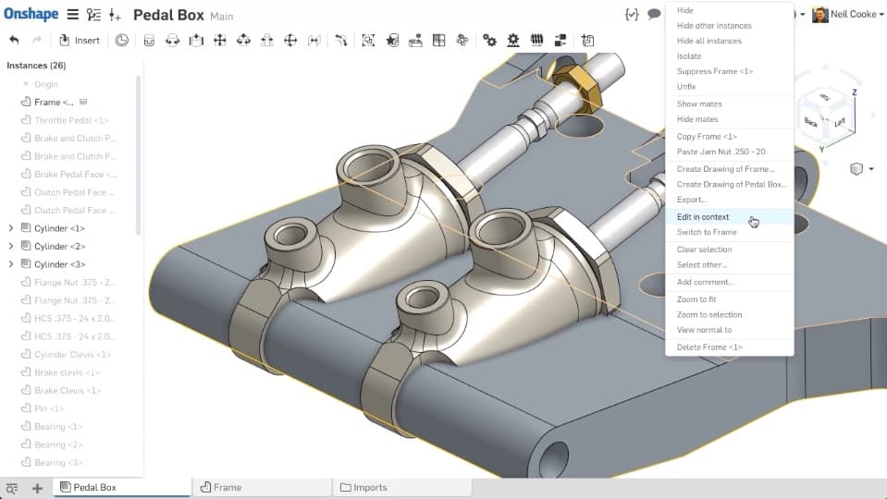Click the Onshape logo
Image resolution: width=887 pixels, height=499 pixels.
31,14
